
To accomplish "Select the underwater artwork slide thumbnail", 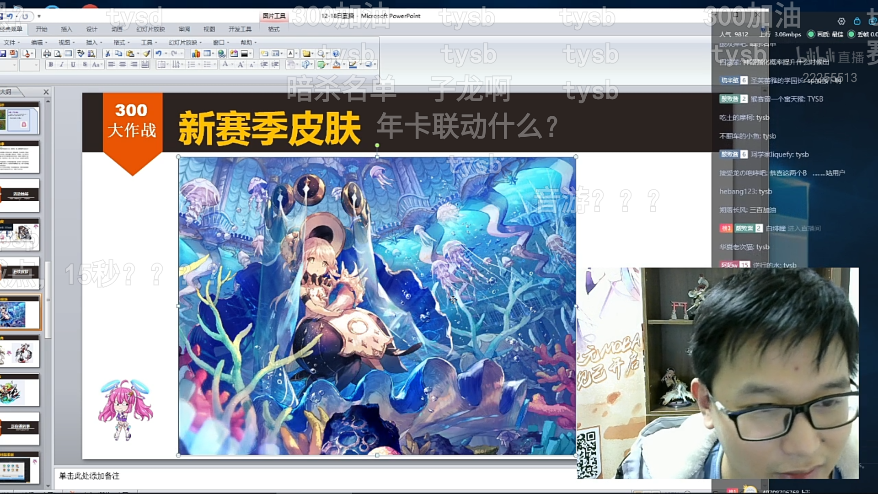I will pyautogui.click(x=20, y=312).
